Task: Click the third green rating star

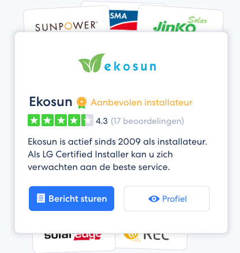Action: (61, 120)
